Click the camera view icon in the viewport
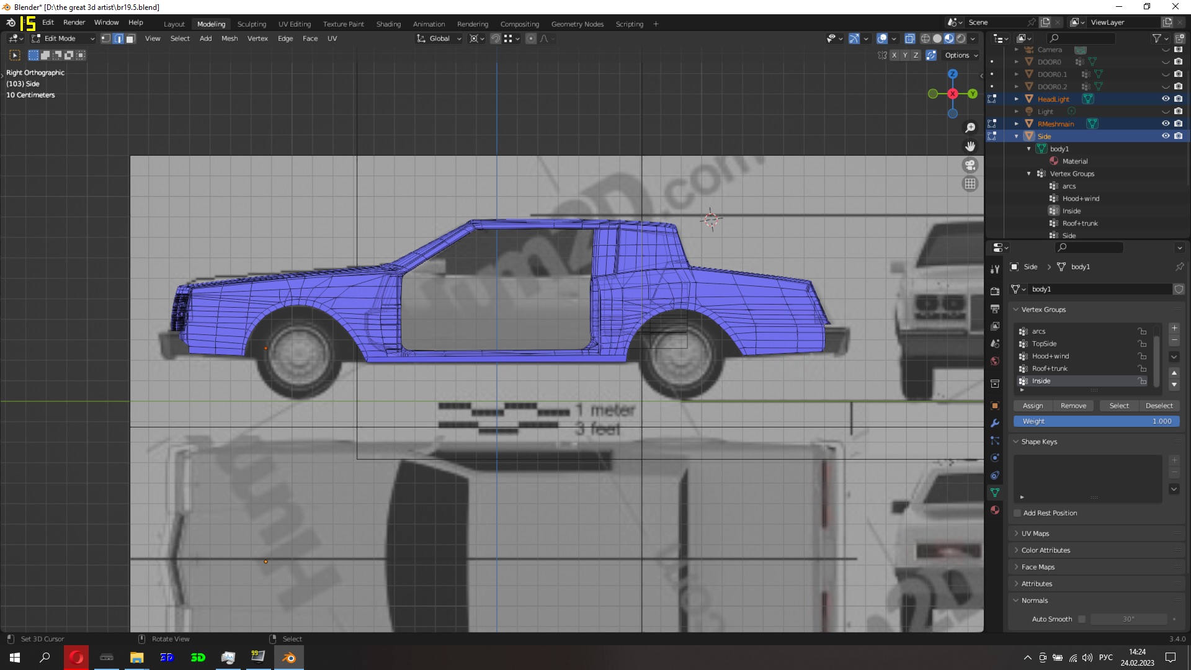Screen dimensions: 1191x670 point(970,165)
